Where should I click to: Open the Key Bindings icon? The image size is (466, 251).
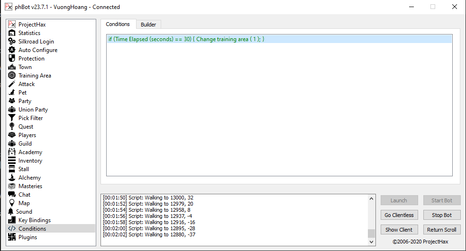point(12,220)
